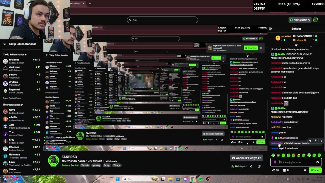Open miafitz recommended channel
This screenshot has width=325, height=183.
click(22, 119)
